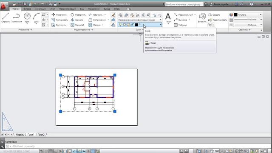Click the Копировать copy tool
This screenshot has height=153, width=272.
59,20
